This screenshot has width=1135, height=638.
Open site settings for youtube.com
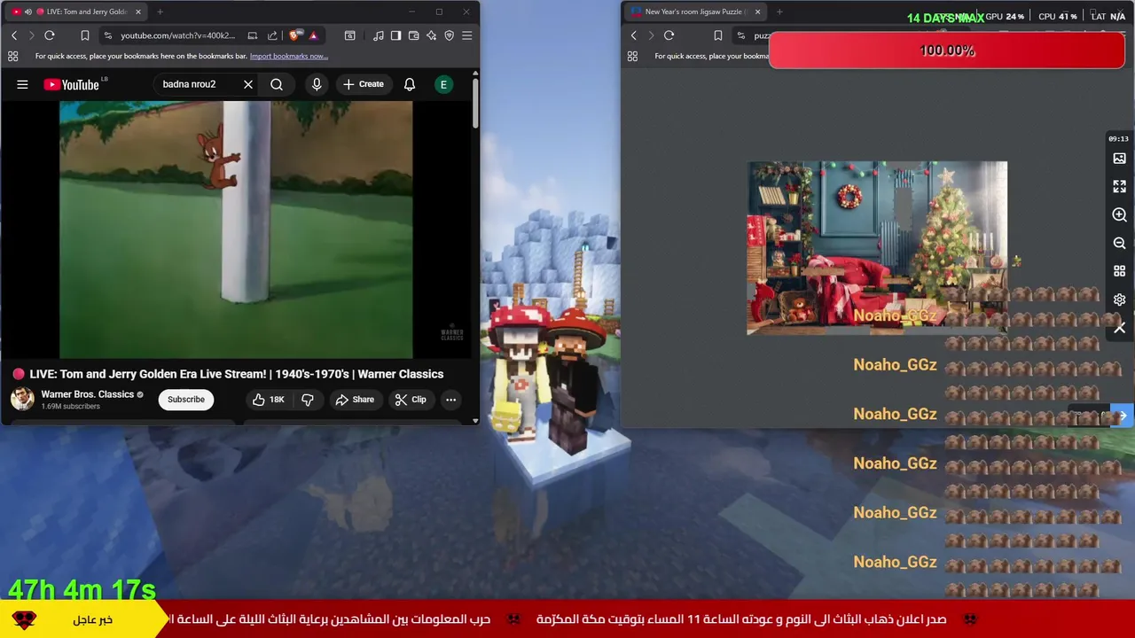pos(107,35)
